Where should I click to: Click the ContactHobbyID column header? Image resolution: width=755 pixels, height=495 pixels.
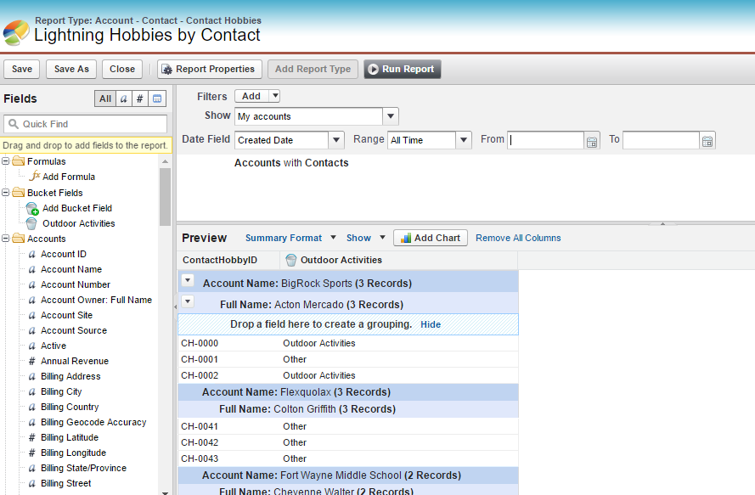coord(228,260)
